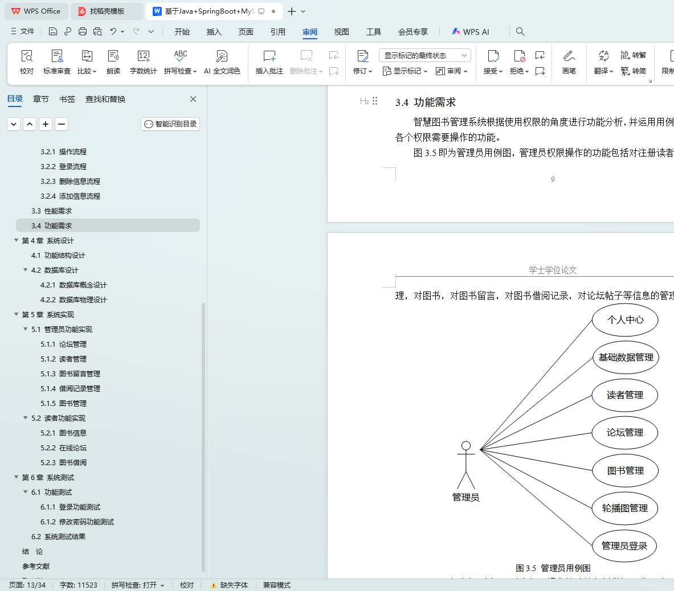Open 字数统计 word count
The width and height of the screenshot is (674, 591).
click(x=144, y=62)
